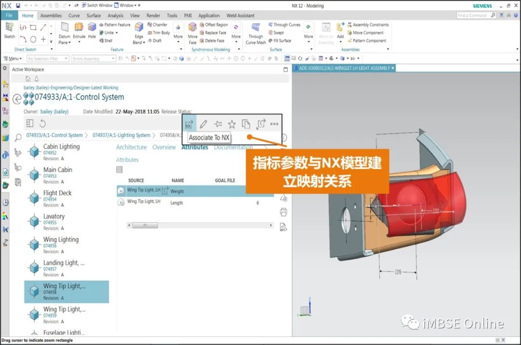Toggle the panel layout view icon
This screenshot has height=345, width=521.
[29, 123]
